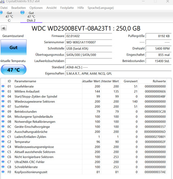The width and height of the screenshot is (173, 179).
Task: Select the Aktuell ausstehende Sektoren row
Action: click(83, 152)
